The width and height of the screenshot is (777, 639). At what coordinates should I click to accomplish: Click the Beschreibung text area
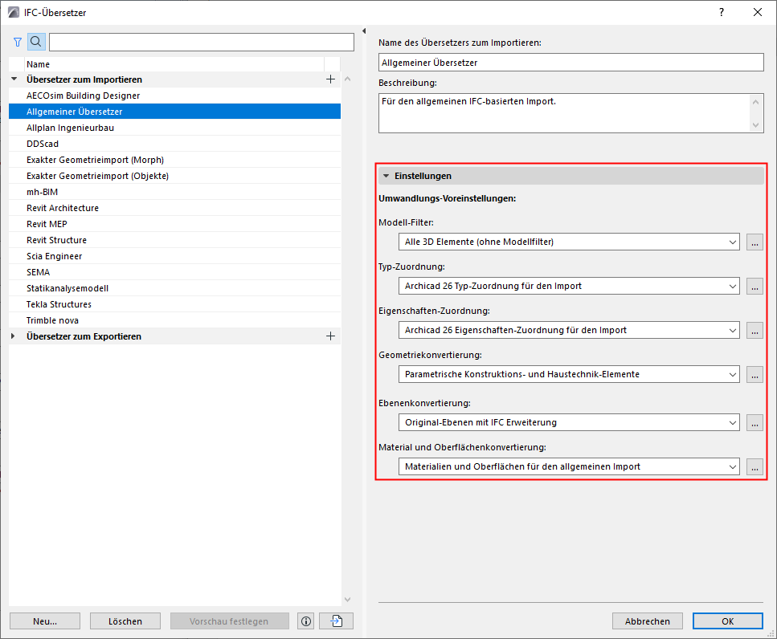pos(565,113)
